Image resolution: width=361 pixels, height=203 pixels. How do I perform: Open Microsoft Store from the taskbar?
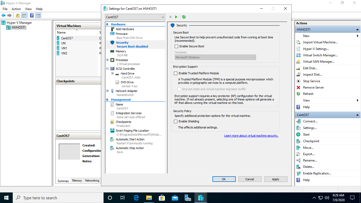click(162, 198)
